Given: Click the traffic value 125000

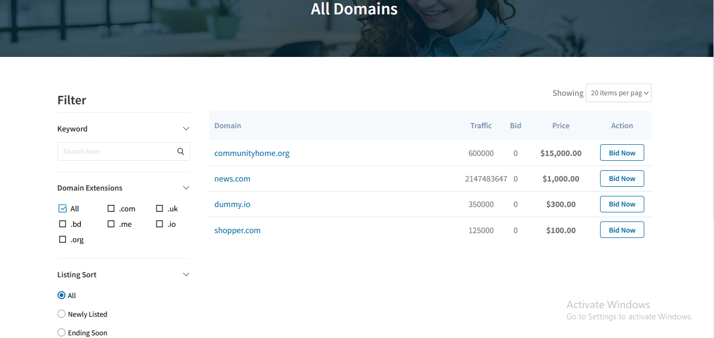Looking at the screenshot, I should pyautogui.click(x=481, y=230).
